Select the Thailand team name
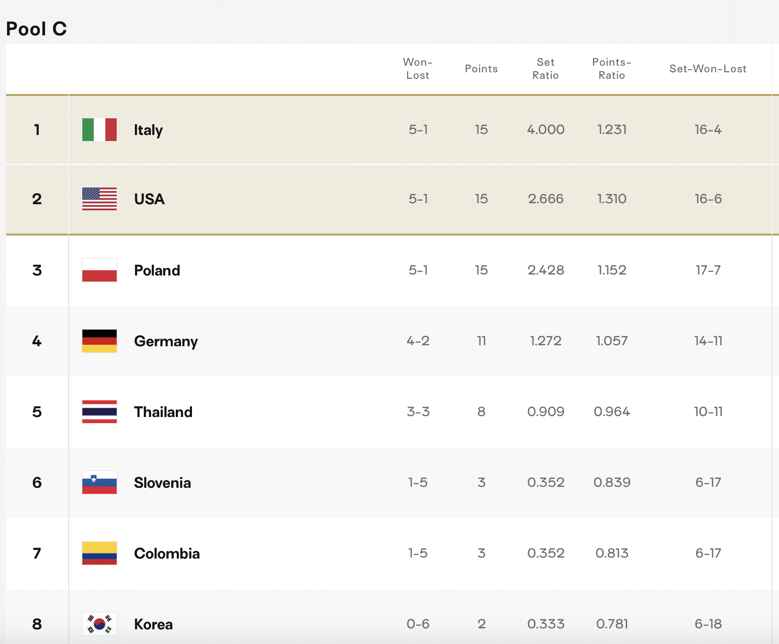The image size is (779, 644). [163, 412]
